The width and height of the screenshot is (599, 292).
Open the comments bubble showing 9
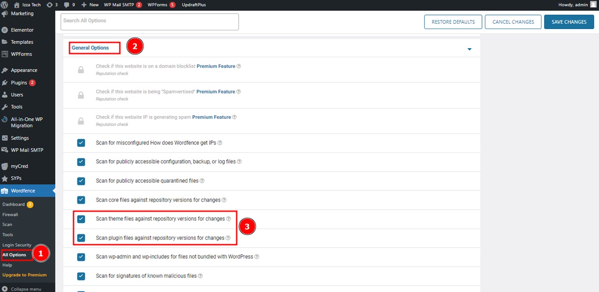pos(69,5)
